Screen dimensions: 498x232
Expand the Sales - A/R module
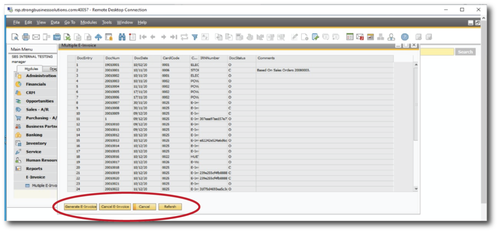(x=38, y=109)
